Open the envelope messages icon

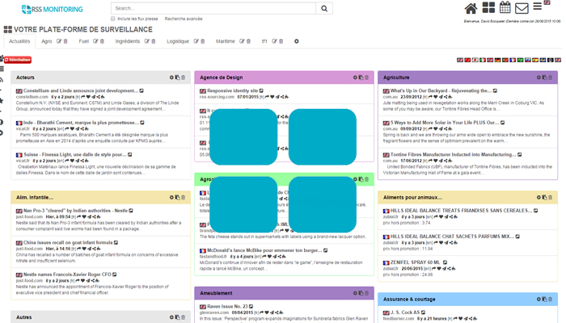[522, 8]
